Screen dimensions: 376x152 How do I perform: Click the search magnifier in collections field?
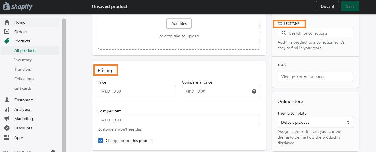284,33
